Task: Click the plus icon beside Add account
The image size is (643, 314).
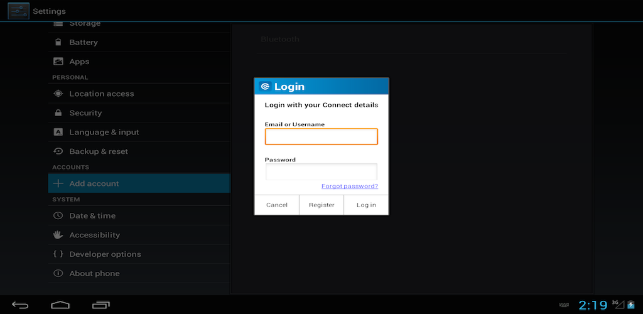Action: 58,183
